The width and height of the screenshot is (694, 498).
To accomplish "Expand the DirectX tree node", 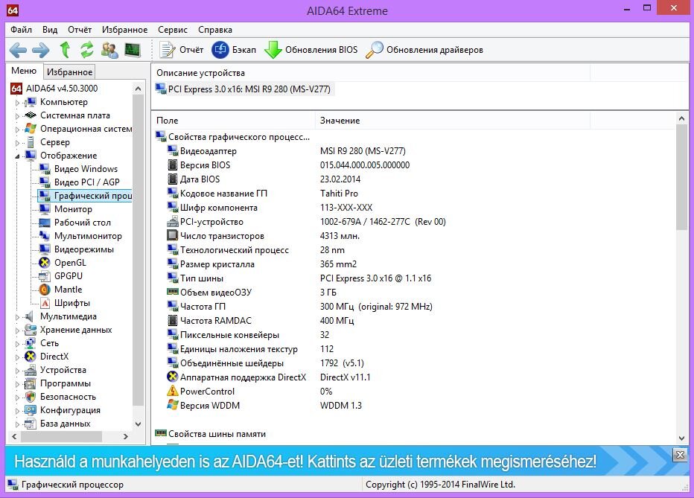I will coord(17,357).
